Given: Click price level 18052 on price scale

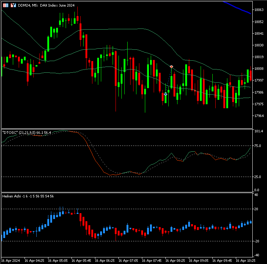Looking at the screenshot, I should click(x=259, y=22).
